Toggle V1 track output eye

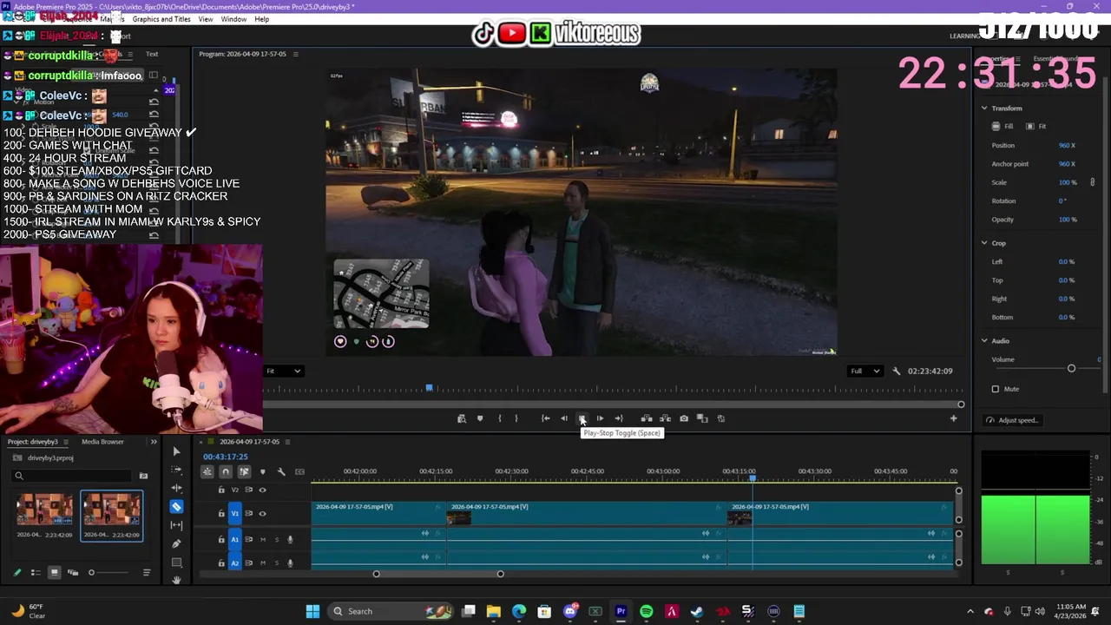click(x=263, y=513)
